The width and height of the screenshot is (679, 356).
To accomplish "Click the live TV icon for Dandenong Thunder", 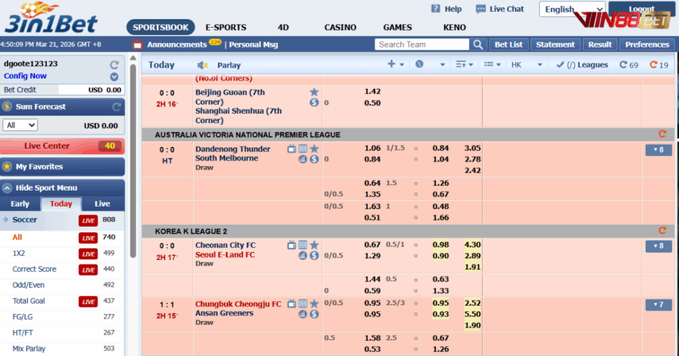I will coord(292,149).
